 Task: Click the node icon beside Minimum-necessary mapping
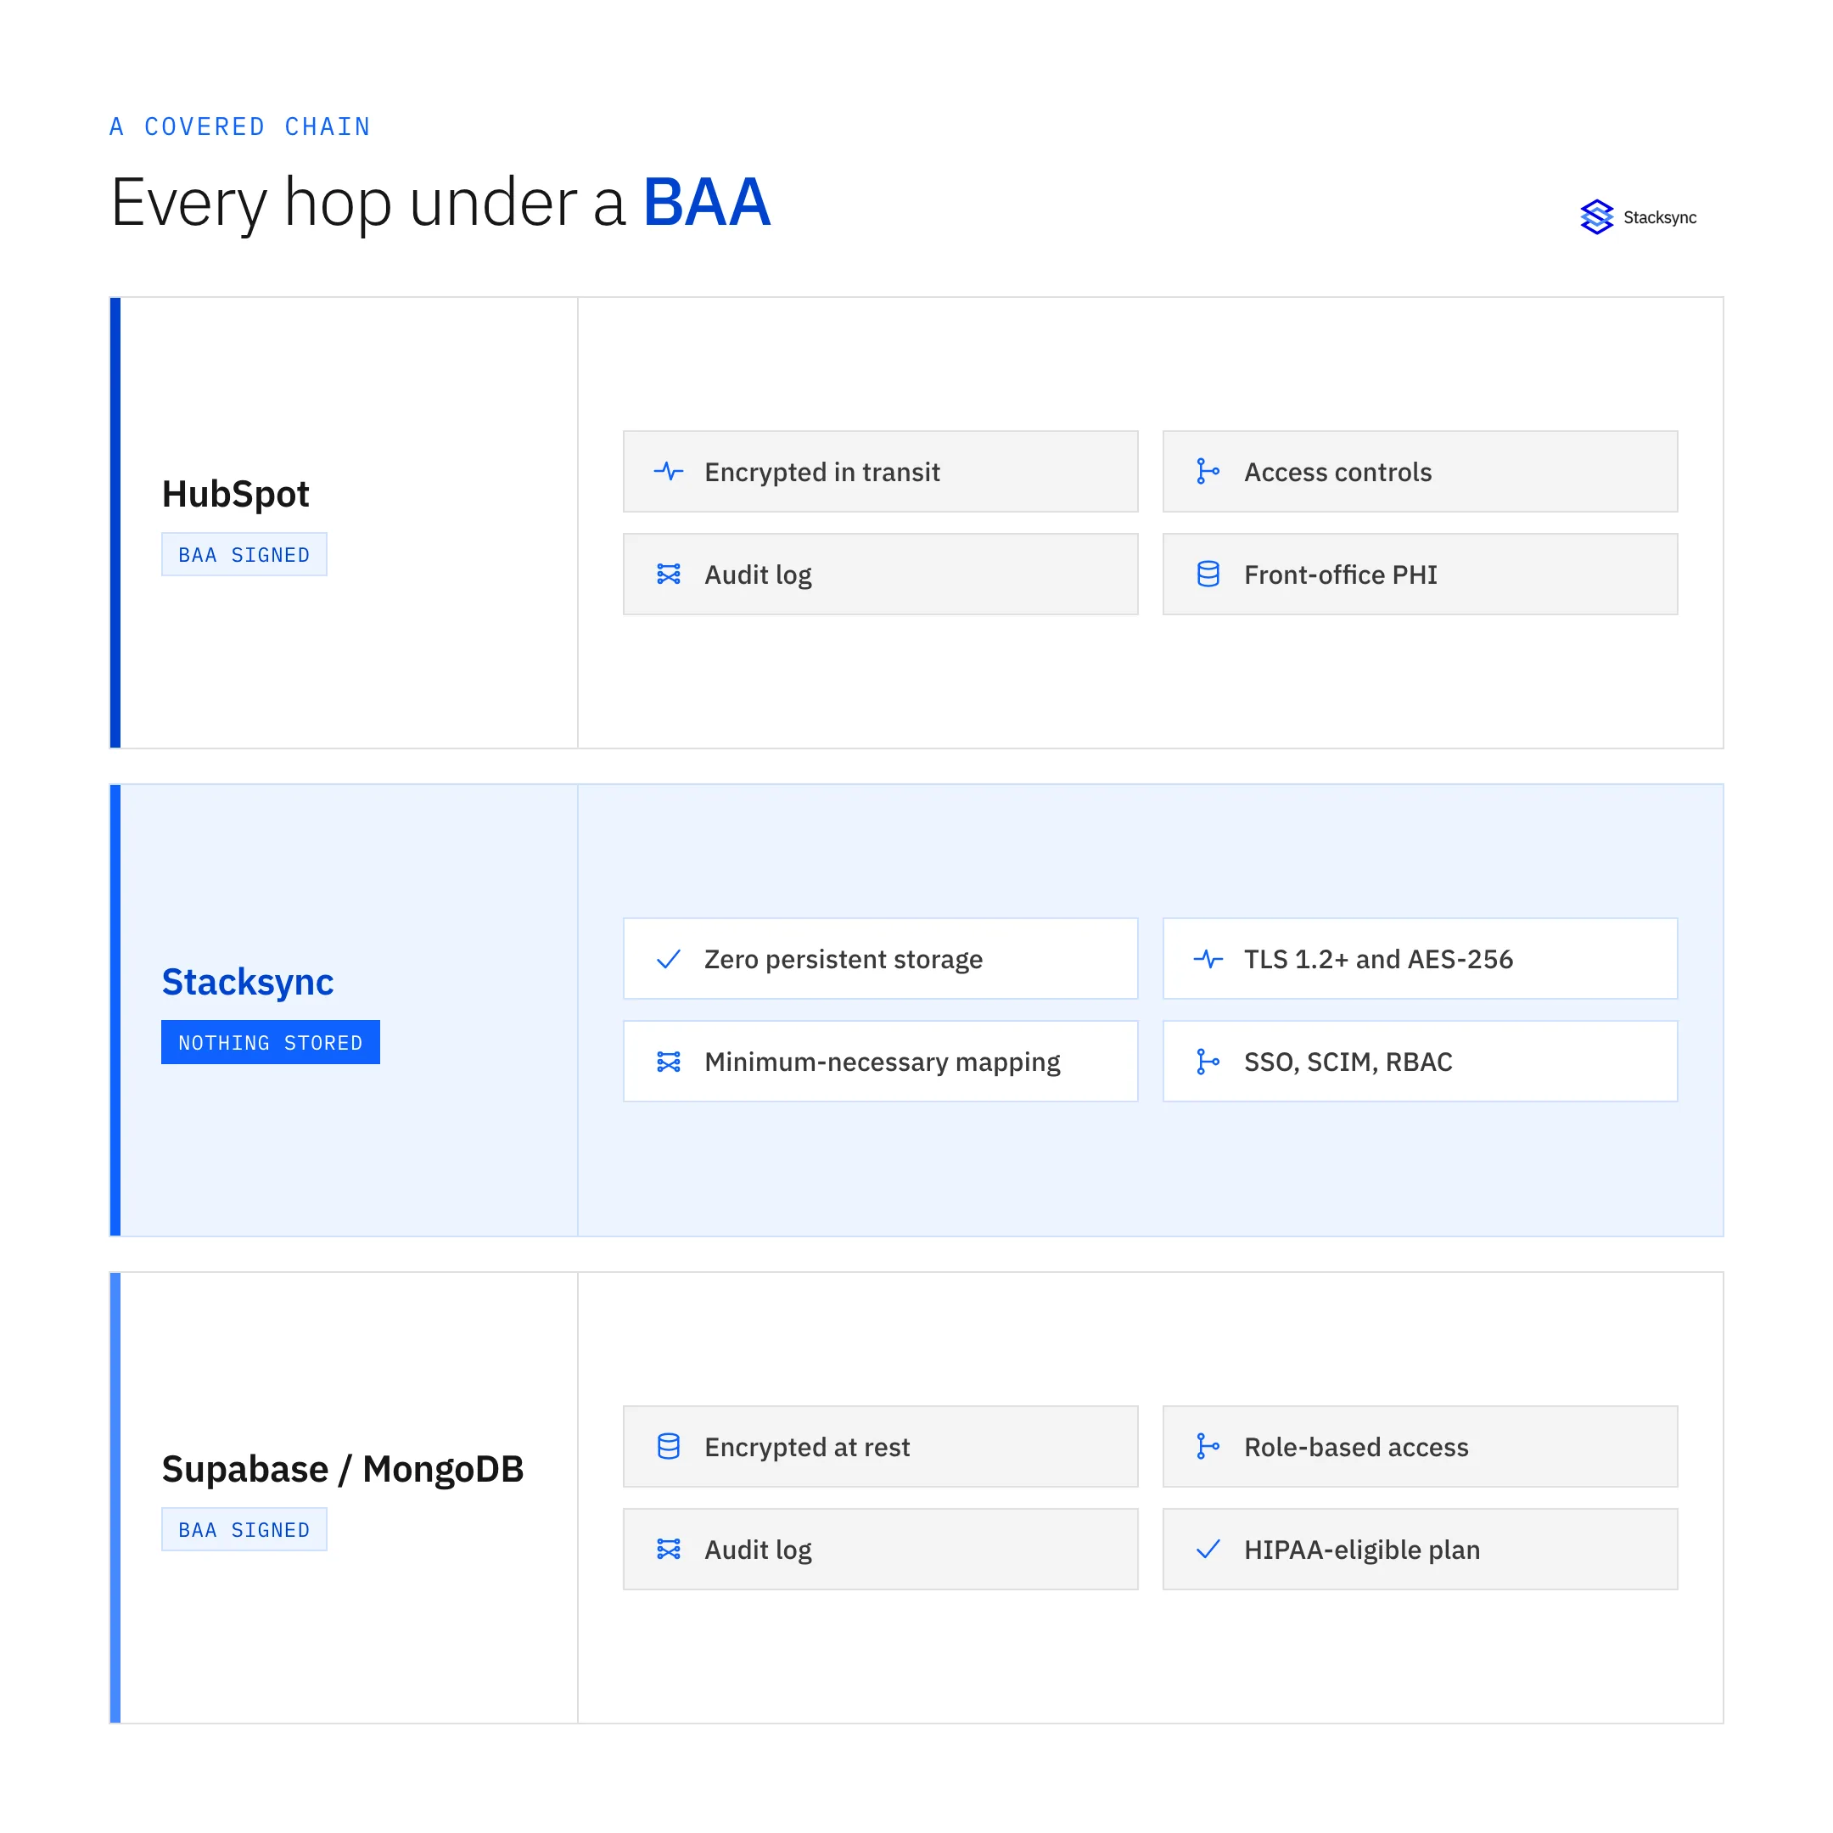click(x=669, y=1062)
